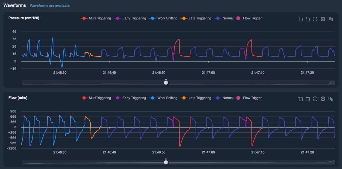342x169 pixels.
Task: Toggle Normal series in Pressure legend
Action: click(x=224, y=18)
